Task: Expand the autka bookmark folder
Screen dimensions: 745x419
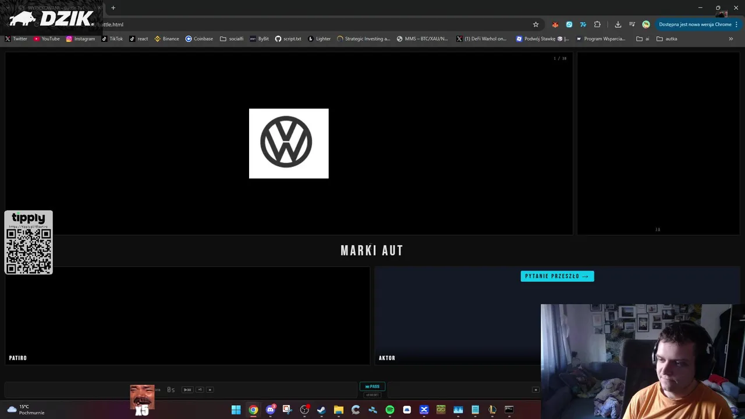Action: pos(666,39)
